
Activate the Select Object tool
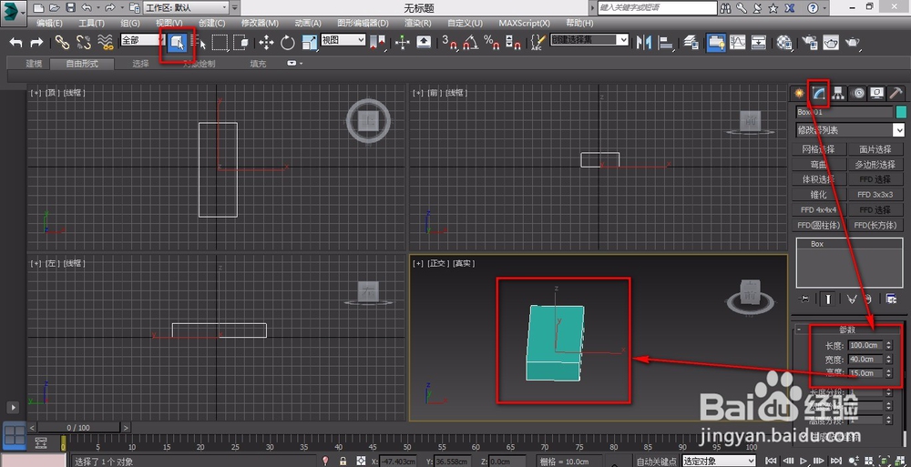pyautogui.click(x=178, y=43)
